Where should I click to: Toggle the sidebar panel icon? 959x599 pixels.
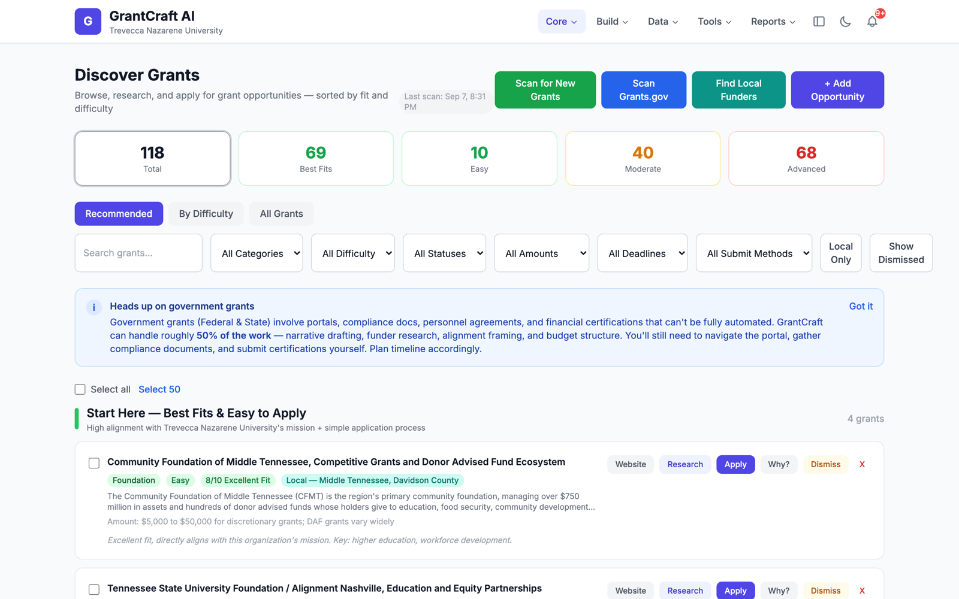819,22
